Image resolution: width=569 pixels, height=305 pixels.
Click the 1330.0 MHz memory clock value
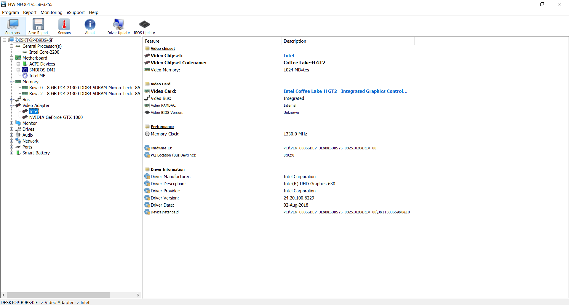pos(295,134)
